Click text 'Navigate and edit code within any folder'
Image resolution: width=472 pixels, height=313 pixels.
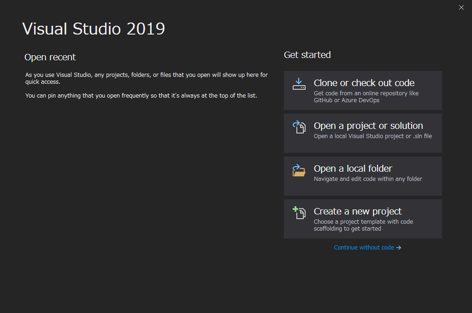click(368, 179)
